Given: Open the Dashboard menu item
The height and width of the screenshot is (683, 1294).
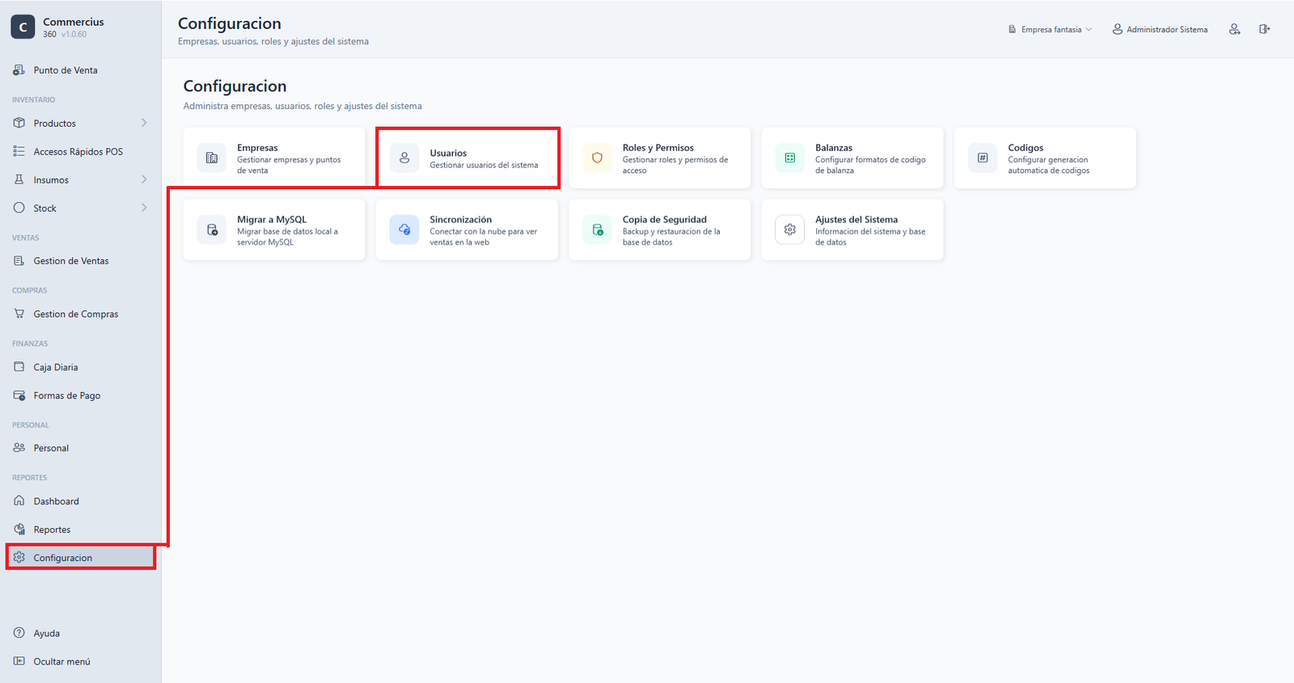Looking at the screenshot, I should [x=81, y=501].
